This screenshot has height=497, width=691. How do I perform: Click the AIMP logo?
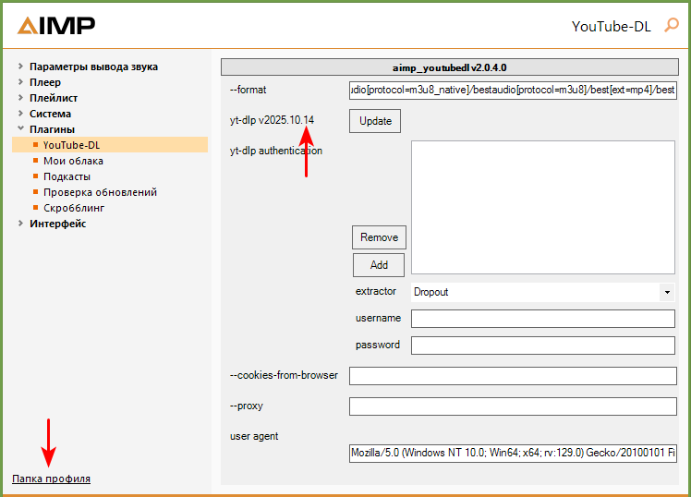pos(55,26)
